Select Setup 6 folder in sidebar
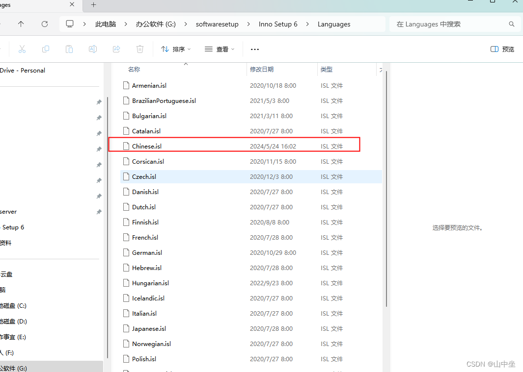Screen dimensions: 523x372 coord(13,227)
